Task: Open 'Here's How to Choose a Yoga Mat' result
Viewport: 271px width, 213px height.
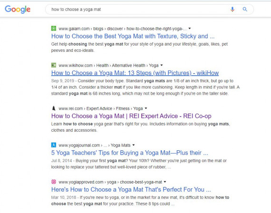Action: tap(131, 190)
